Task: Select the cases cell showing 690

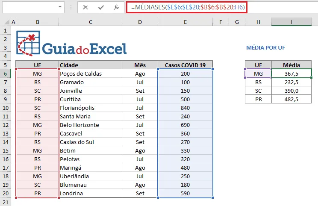Action: 185,125
